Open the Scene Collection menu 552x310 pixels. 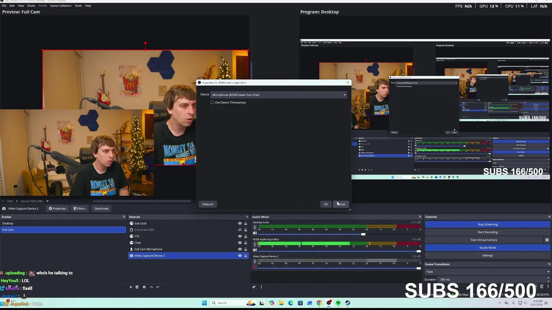click(61, 6)
